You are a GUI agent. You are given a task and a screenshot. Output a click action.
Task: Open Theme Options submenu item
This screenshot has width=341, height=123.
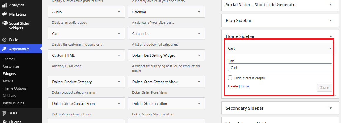pos(14,88)
